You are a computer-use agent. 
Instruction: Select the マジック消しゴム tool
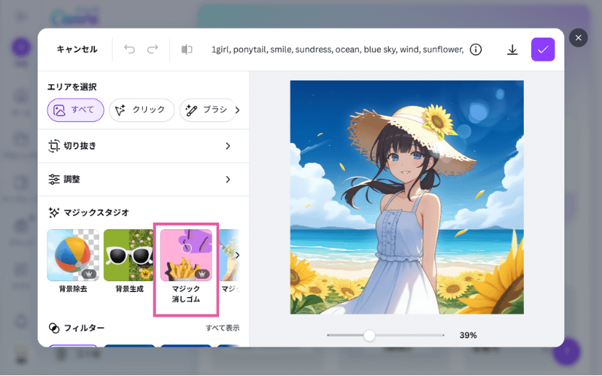coord(186,255)
